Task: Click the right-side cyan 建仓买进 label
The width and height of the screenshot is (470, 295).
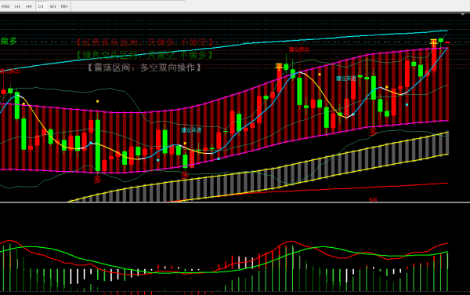Action: (x=346, y=78)
